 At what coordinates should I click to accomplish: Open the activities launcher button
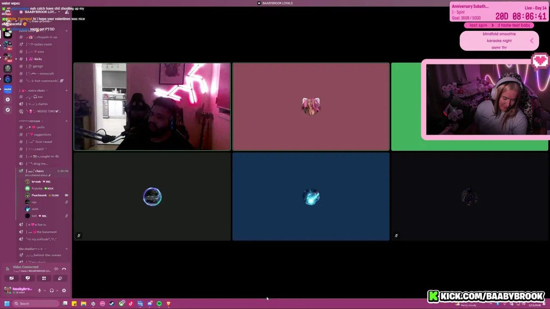pos(44,278)
